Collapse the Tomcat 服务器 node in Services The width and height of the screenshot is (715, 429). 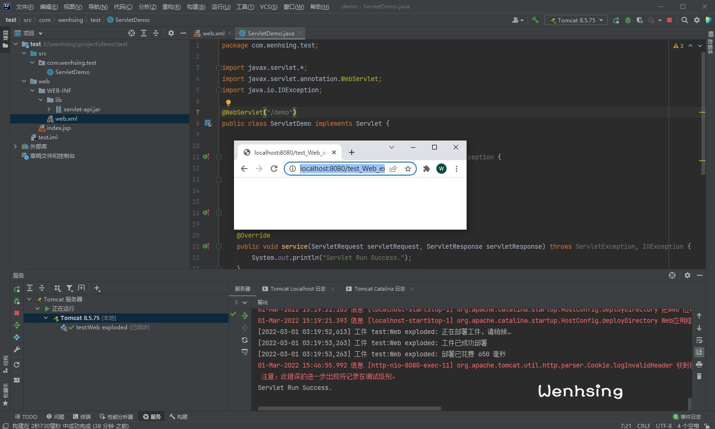pos(29,300)
